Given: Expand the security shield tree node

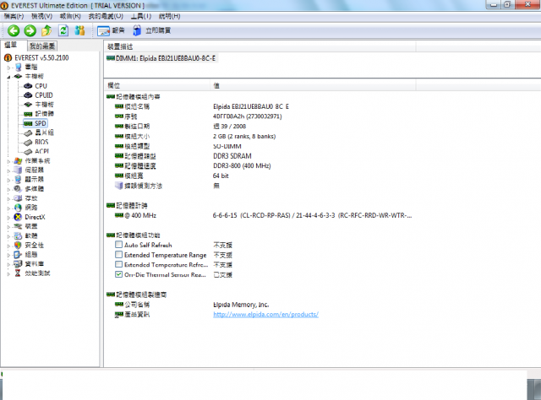Looking at the screenshot, I should 8,246.
